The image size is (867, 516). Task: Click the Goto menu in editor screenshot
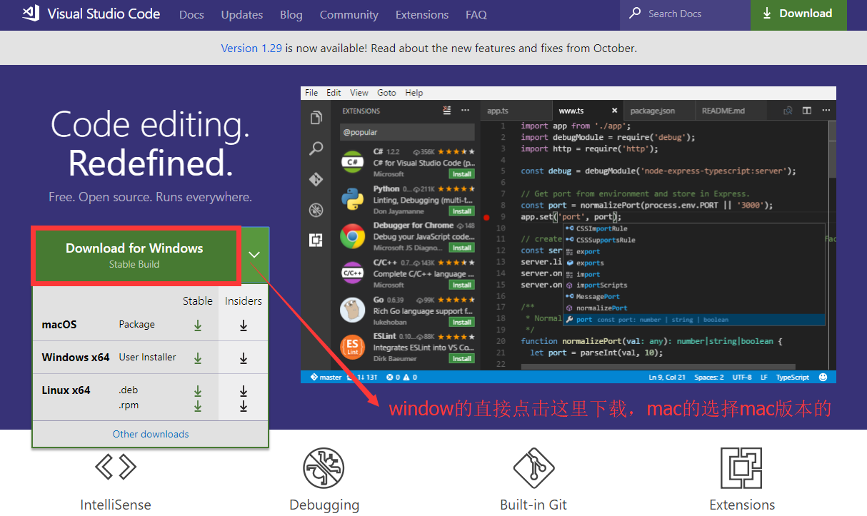coord(386,93)
